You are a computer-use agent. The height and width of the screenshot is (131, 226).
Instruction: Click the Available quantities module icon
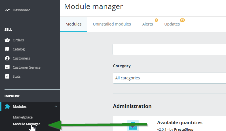(133, 125)
